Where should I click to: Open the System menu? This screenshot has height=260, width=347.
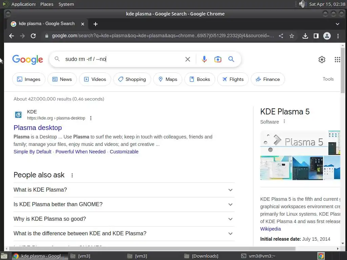point(66,4)
